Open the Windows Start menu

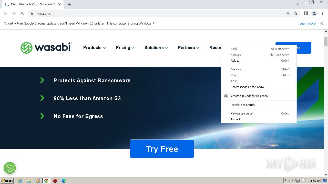(x=7, y=181)
